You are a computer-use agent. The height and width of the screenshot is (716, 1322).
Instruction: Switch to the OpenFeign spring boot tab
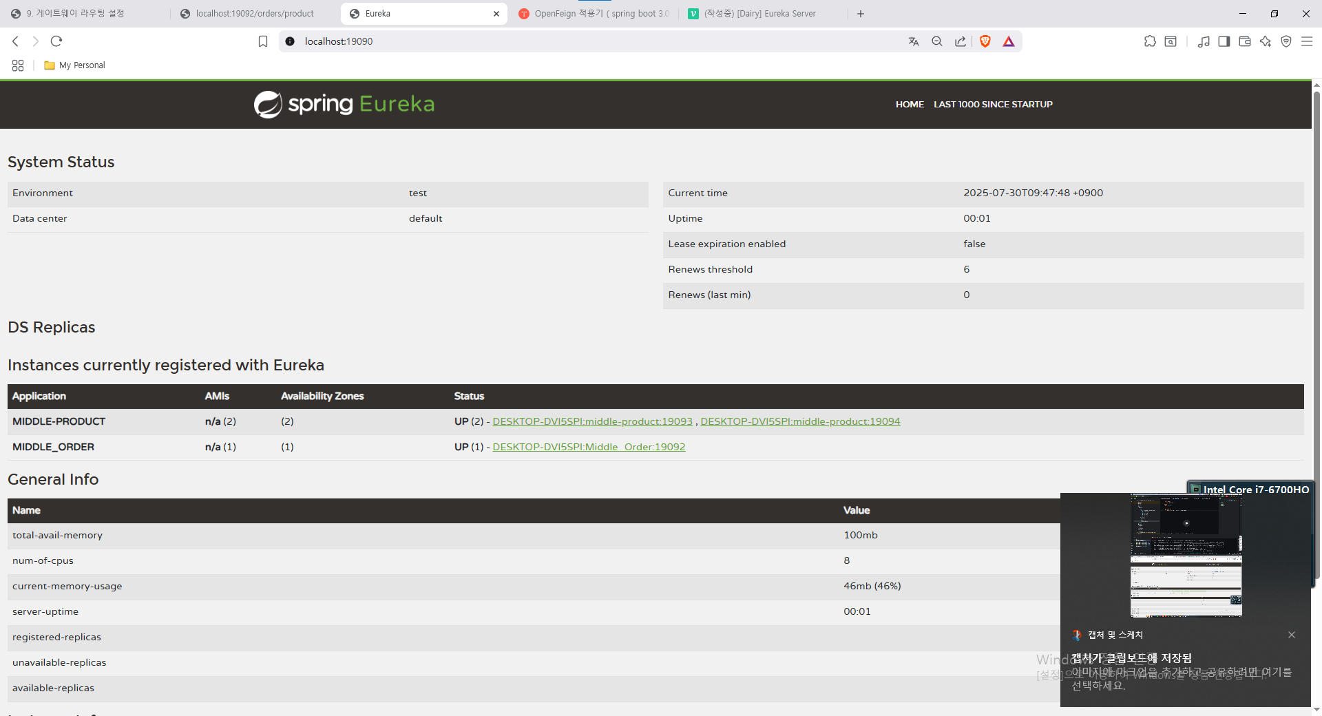click(x=594, y=14)
